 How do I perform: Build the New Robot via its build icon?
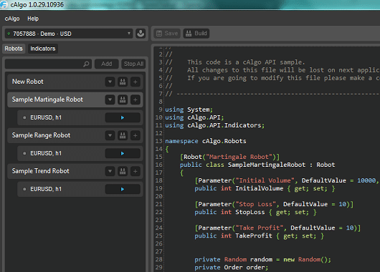[123, 82]
